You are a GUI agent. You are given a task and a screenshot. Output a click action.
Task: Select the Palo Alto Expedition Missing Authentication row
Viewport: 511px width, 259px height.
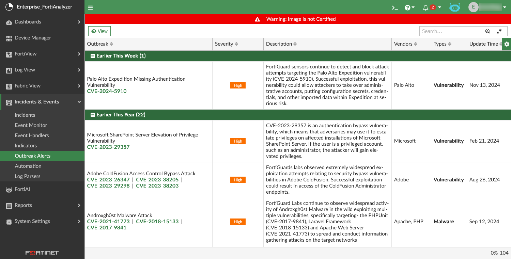point(298,85)
